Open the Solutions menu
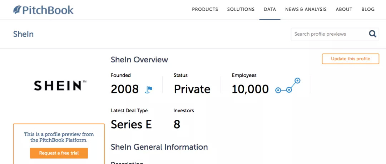 pyautogui.click(x=241, y=10)
